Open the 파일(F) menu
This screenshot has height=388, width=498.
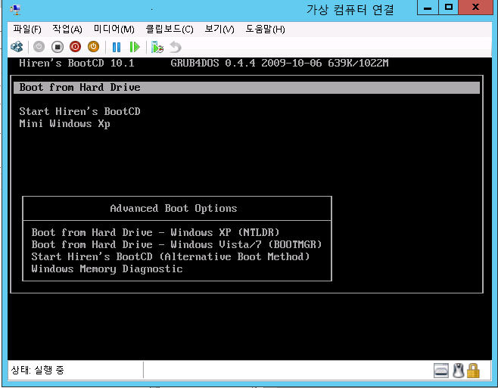tap(27, 29)
